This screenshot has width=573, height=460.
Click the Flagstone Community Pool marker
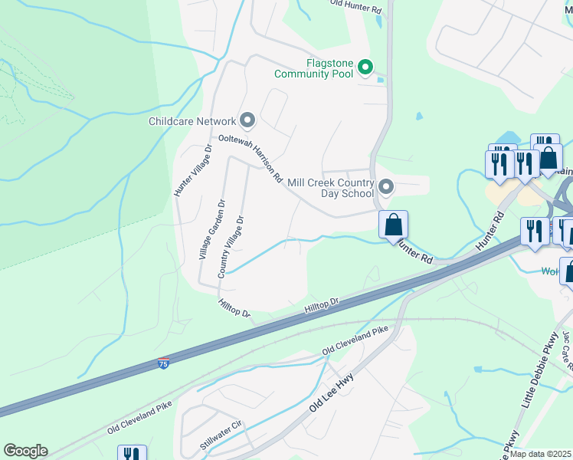pos(365,67)
